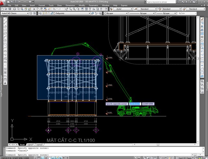Image resolution: width=208 pixels, height=159 pixels.
Task: Open the Express menu
Action: [124, 5]
